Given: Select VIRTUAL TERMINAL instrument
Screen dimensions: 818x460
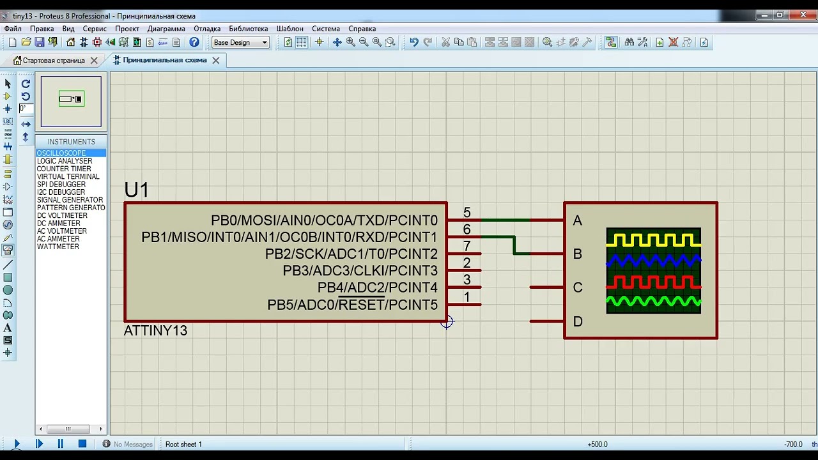Looking at the screenshot, I should 68,176.
